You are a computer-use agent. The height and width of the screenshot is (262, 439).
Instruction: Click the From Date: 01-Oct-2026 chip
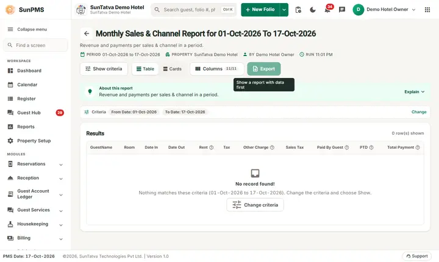coord(134,112)
